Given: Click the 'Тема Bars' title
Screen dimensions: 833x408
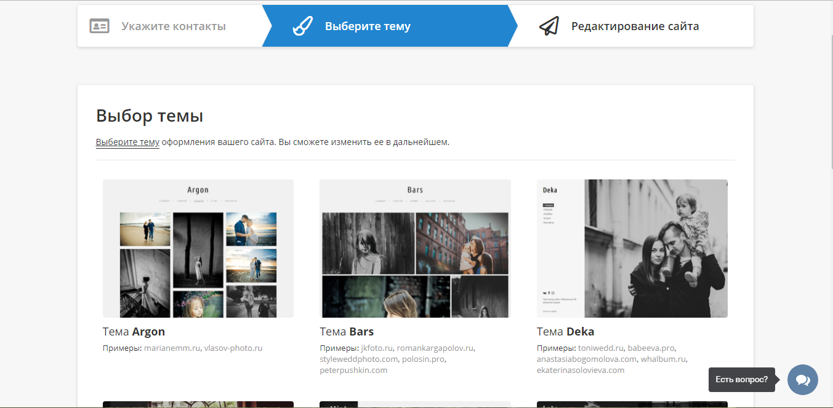Looking at the screenshot, I should pyautogui.click(x=347, y=332).
